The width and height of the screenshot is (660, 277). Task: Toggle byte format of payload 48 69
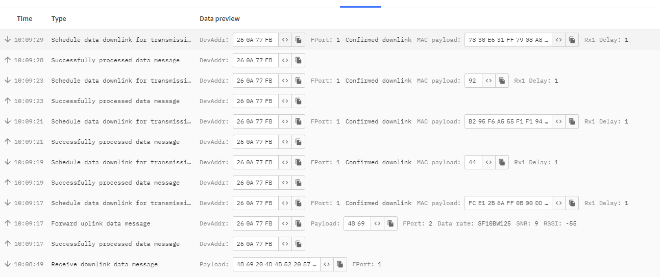click(377, 223)
